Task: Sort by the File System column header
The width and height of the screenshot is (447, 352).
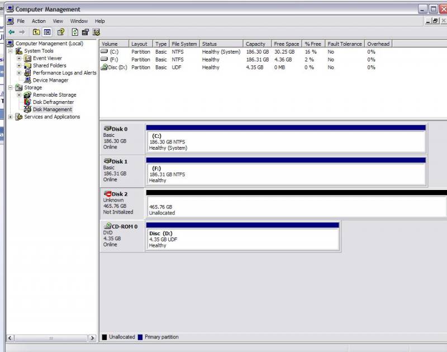Action: pyautogui.click(x=184, y=44)
